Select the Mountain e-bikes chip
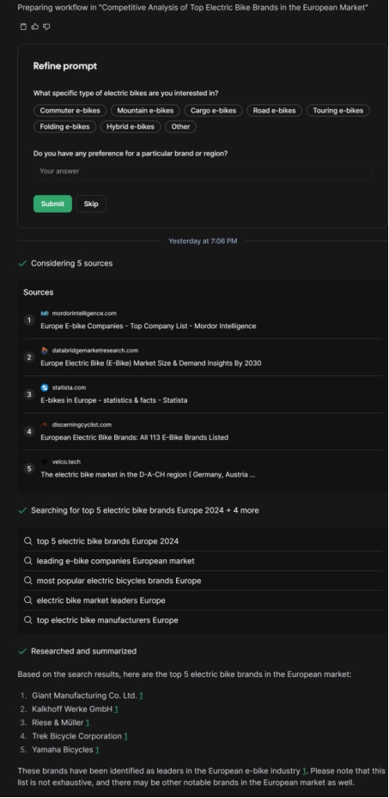 tap(145, 111)
